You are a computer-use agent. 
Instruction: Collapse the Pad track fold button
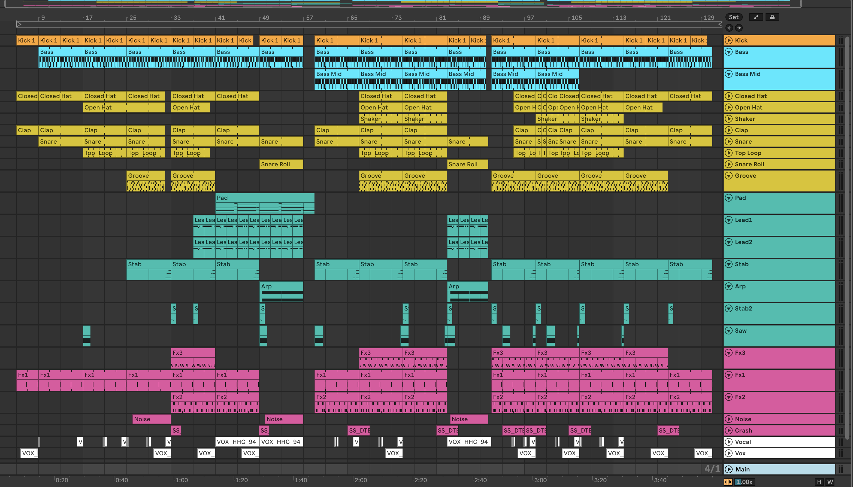[728, 198]
